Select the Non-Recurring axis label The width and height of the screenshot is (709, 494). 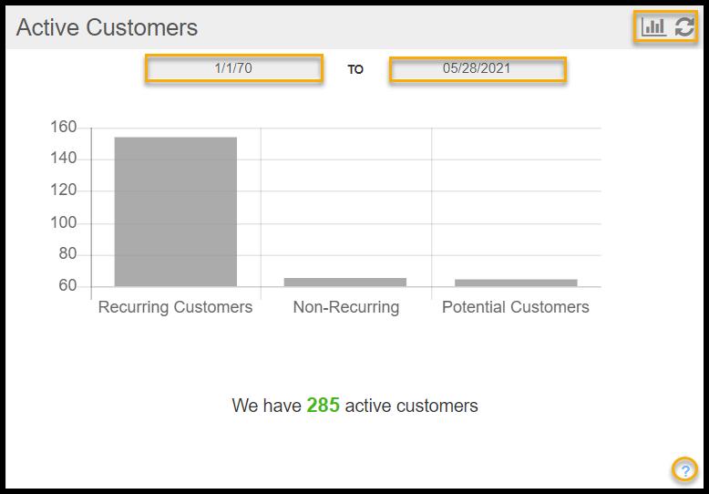point(345,307)
